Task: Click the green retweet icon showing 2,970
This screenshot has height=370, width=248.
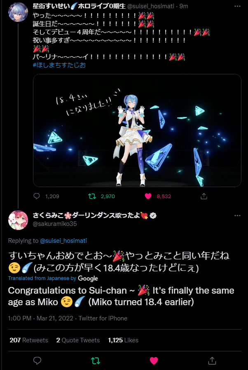Action: click(x=92, y=196)
